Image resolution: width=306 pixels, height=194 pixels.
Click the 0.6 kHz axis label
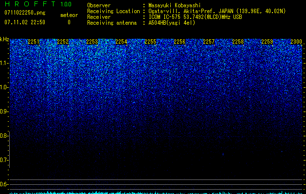4,184
